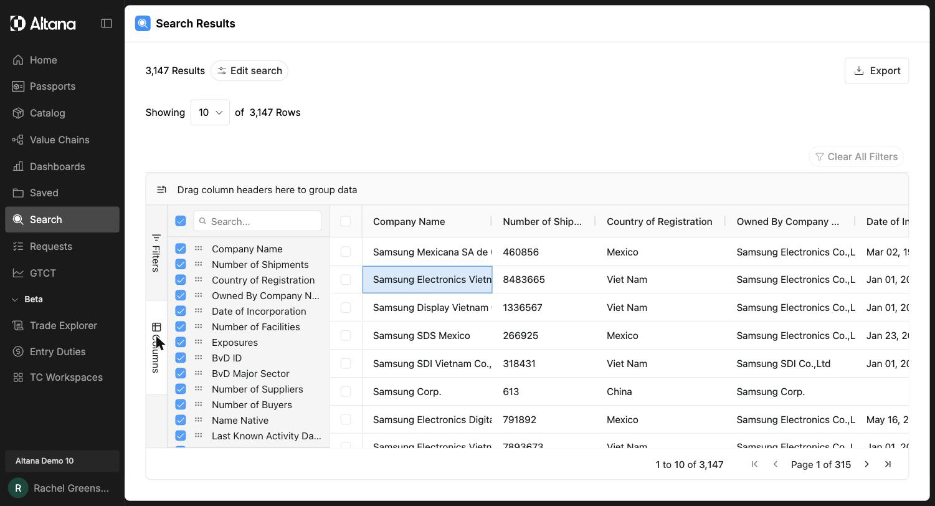Click the TC Workspaces grid icon
The image size is (935, 506).
[18, 378]
